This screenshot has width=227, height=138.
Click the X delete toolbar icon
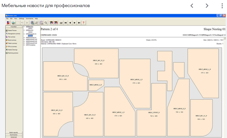pos(27,23)
